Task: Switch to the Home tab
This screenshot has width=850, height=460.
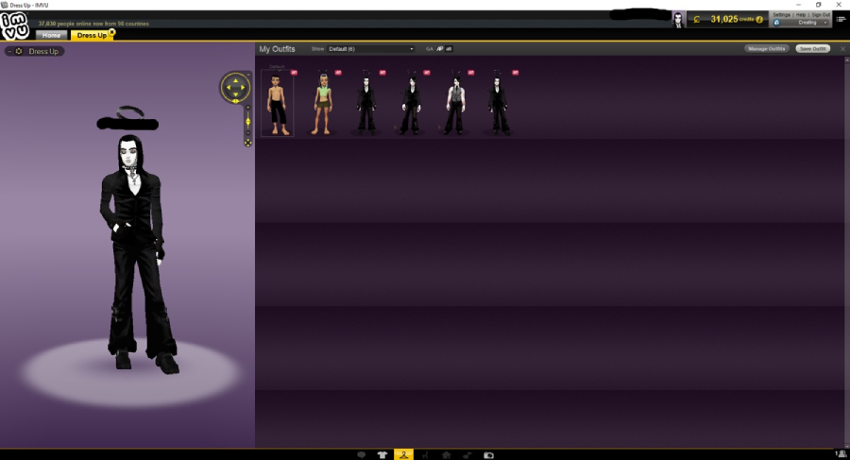Action: (x=52, y=35)
